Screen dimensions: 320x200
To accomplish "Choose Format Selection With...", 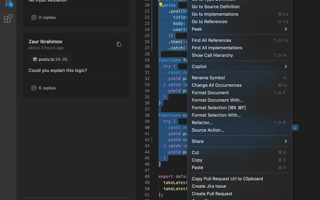I will (239, 115).
